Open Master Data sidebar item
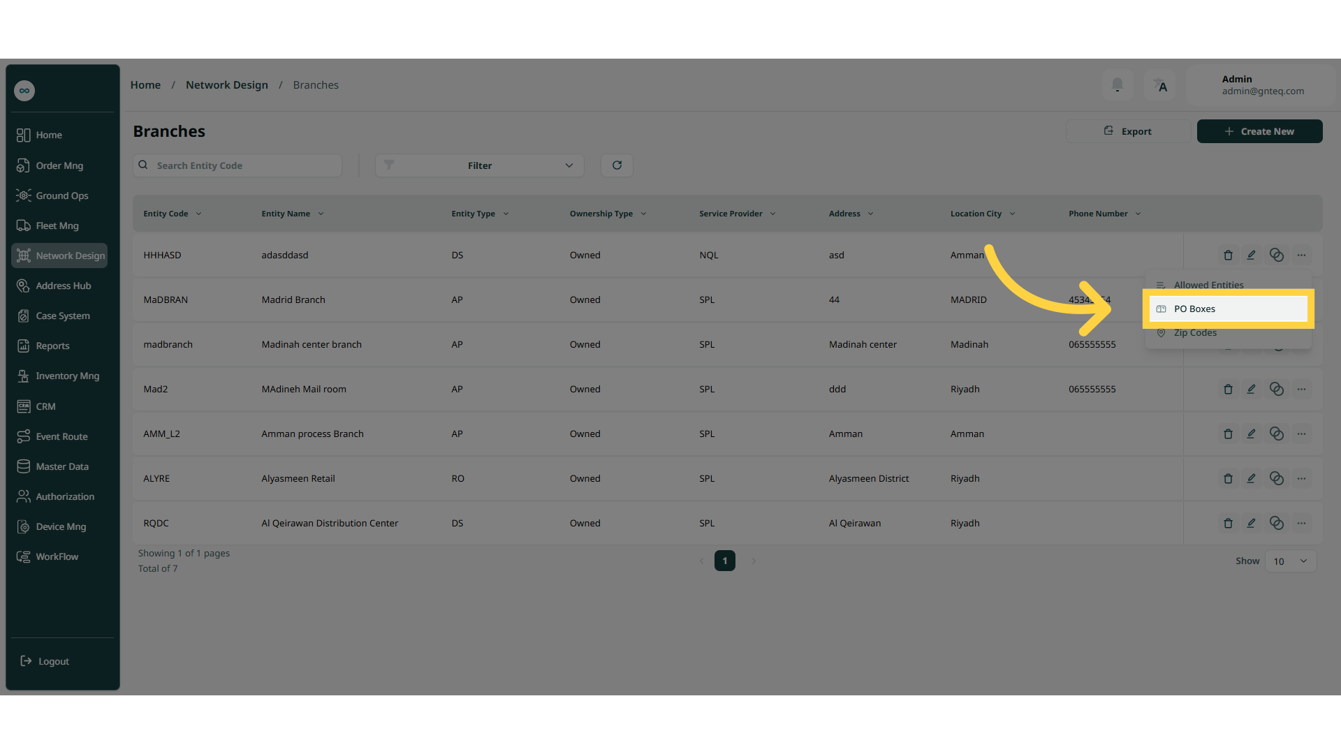The width and height of the screenshot is (1341, 754). tap(59, 466)
